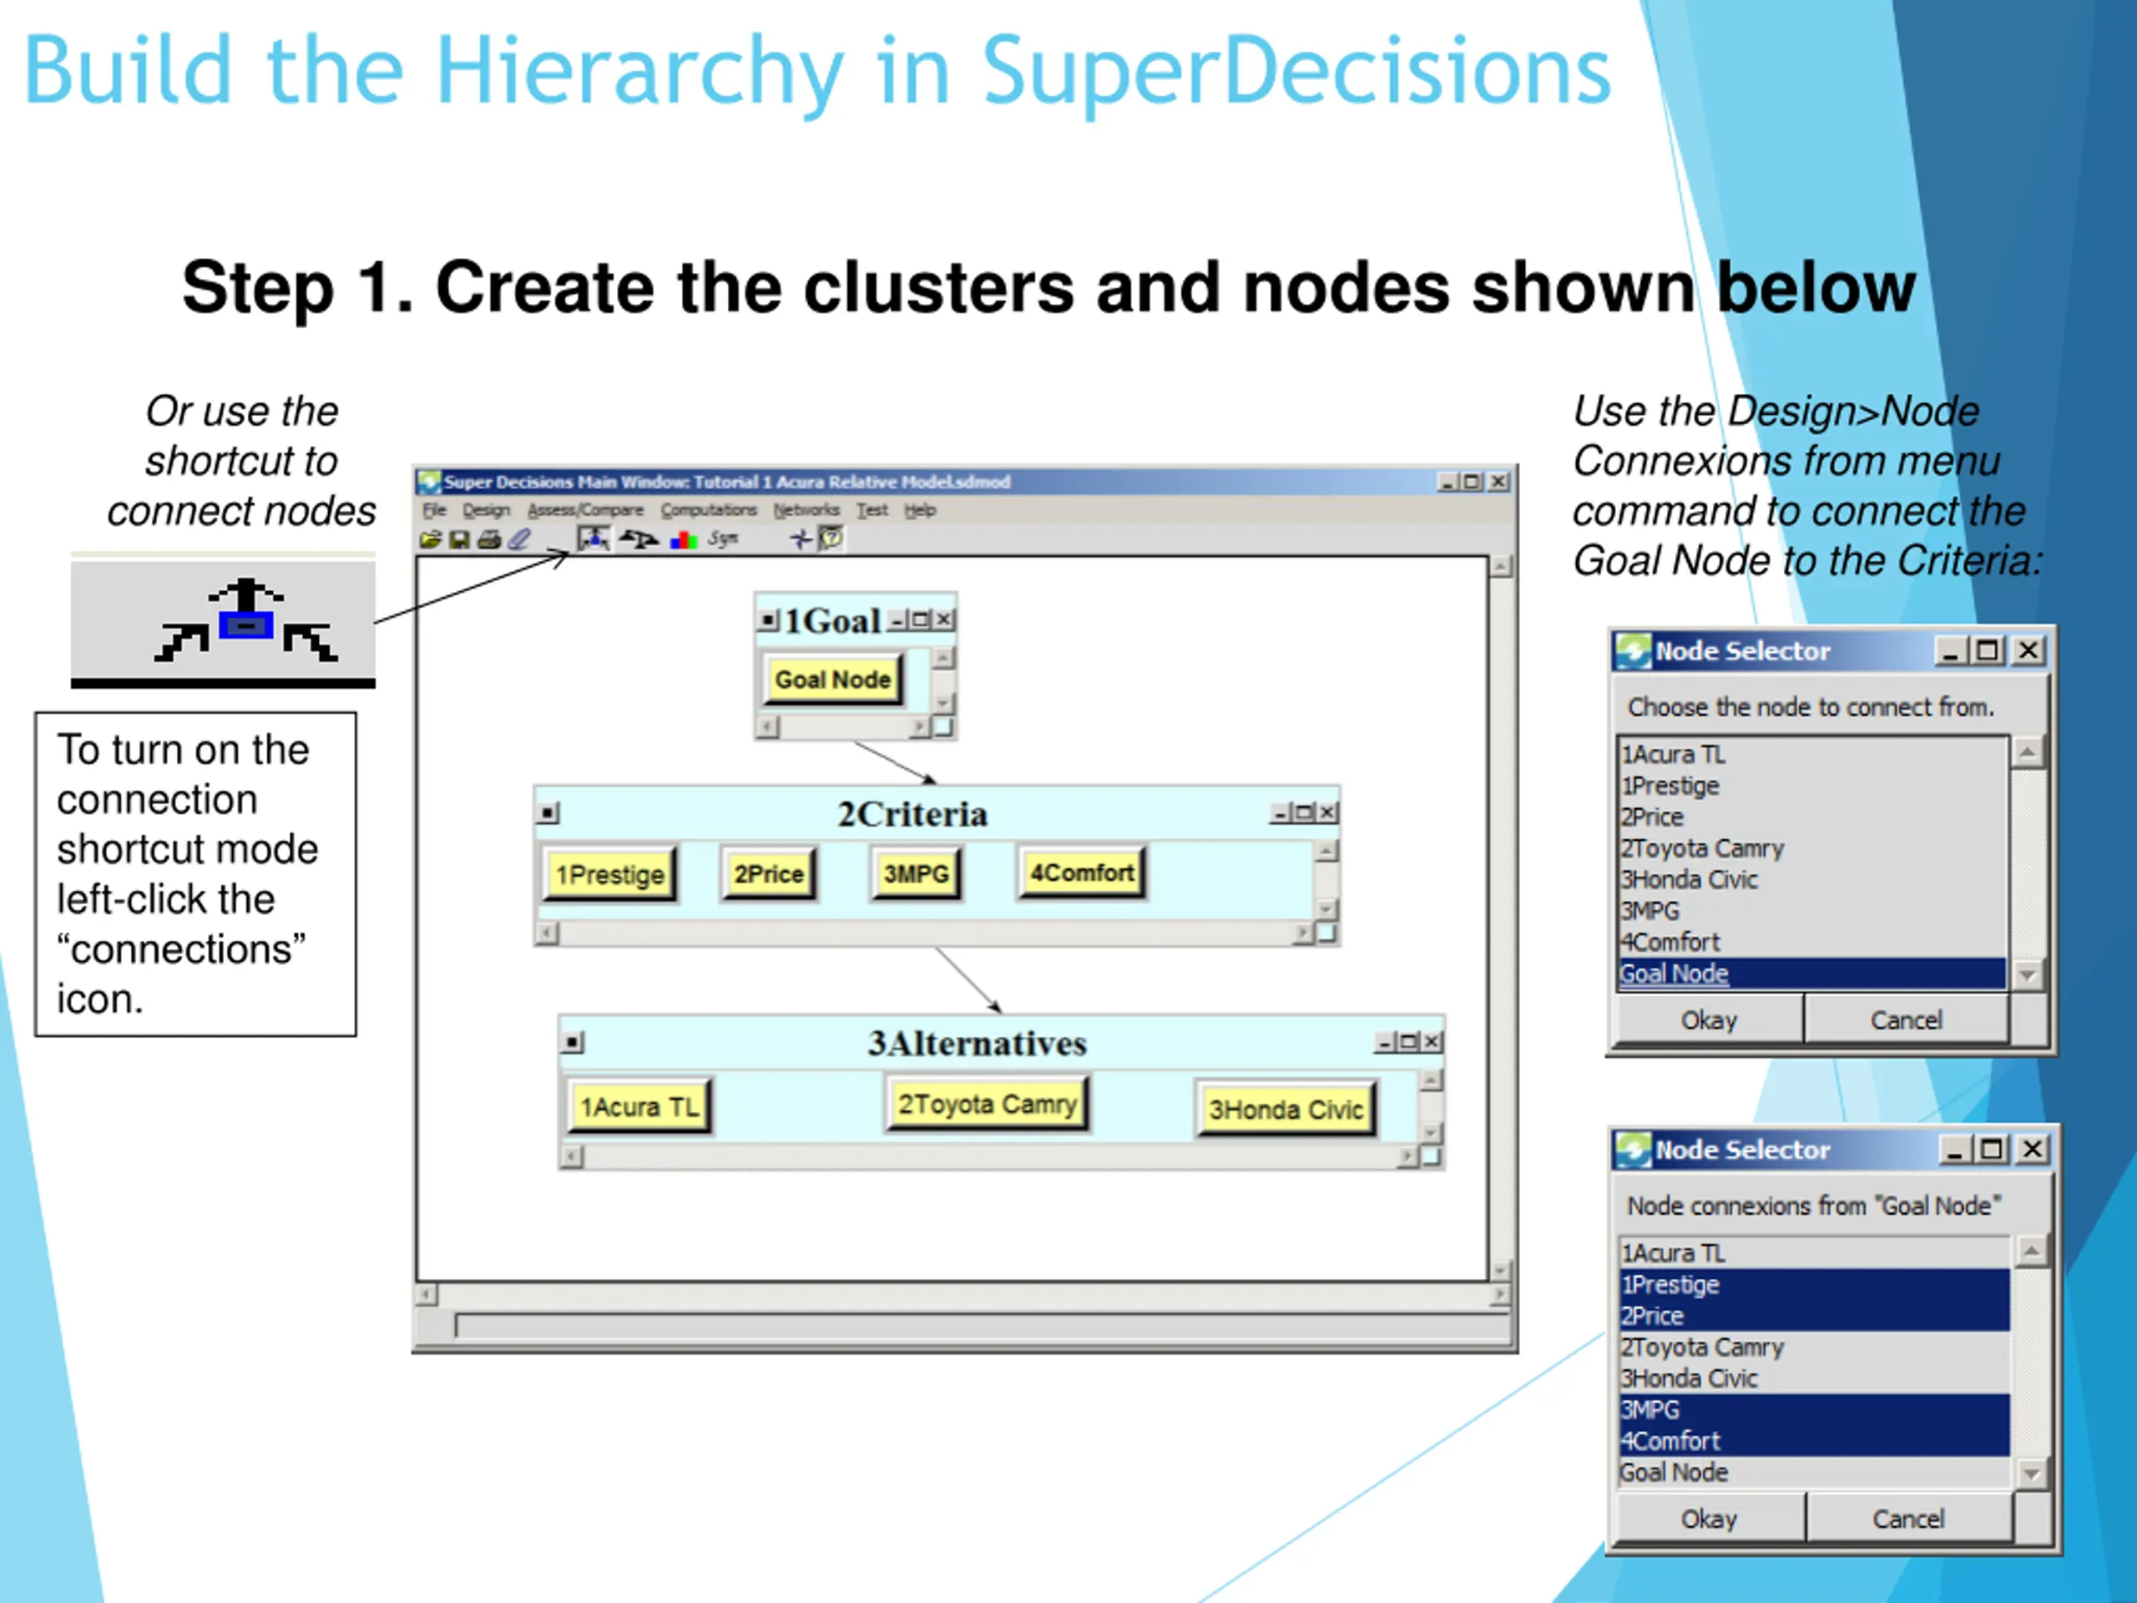Open the Assess/Compare menu

585,509
